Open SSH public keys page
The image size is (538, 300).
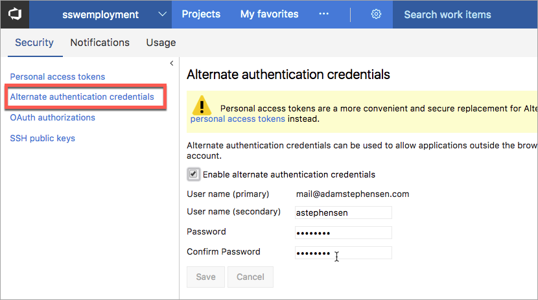(x=43, y=138)
